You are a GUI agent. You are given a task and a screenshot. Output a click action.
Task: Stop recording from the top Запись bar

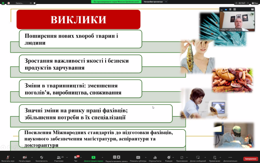point(35,3)
